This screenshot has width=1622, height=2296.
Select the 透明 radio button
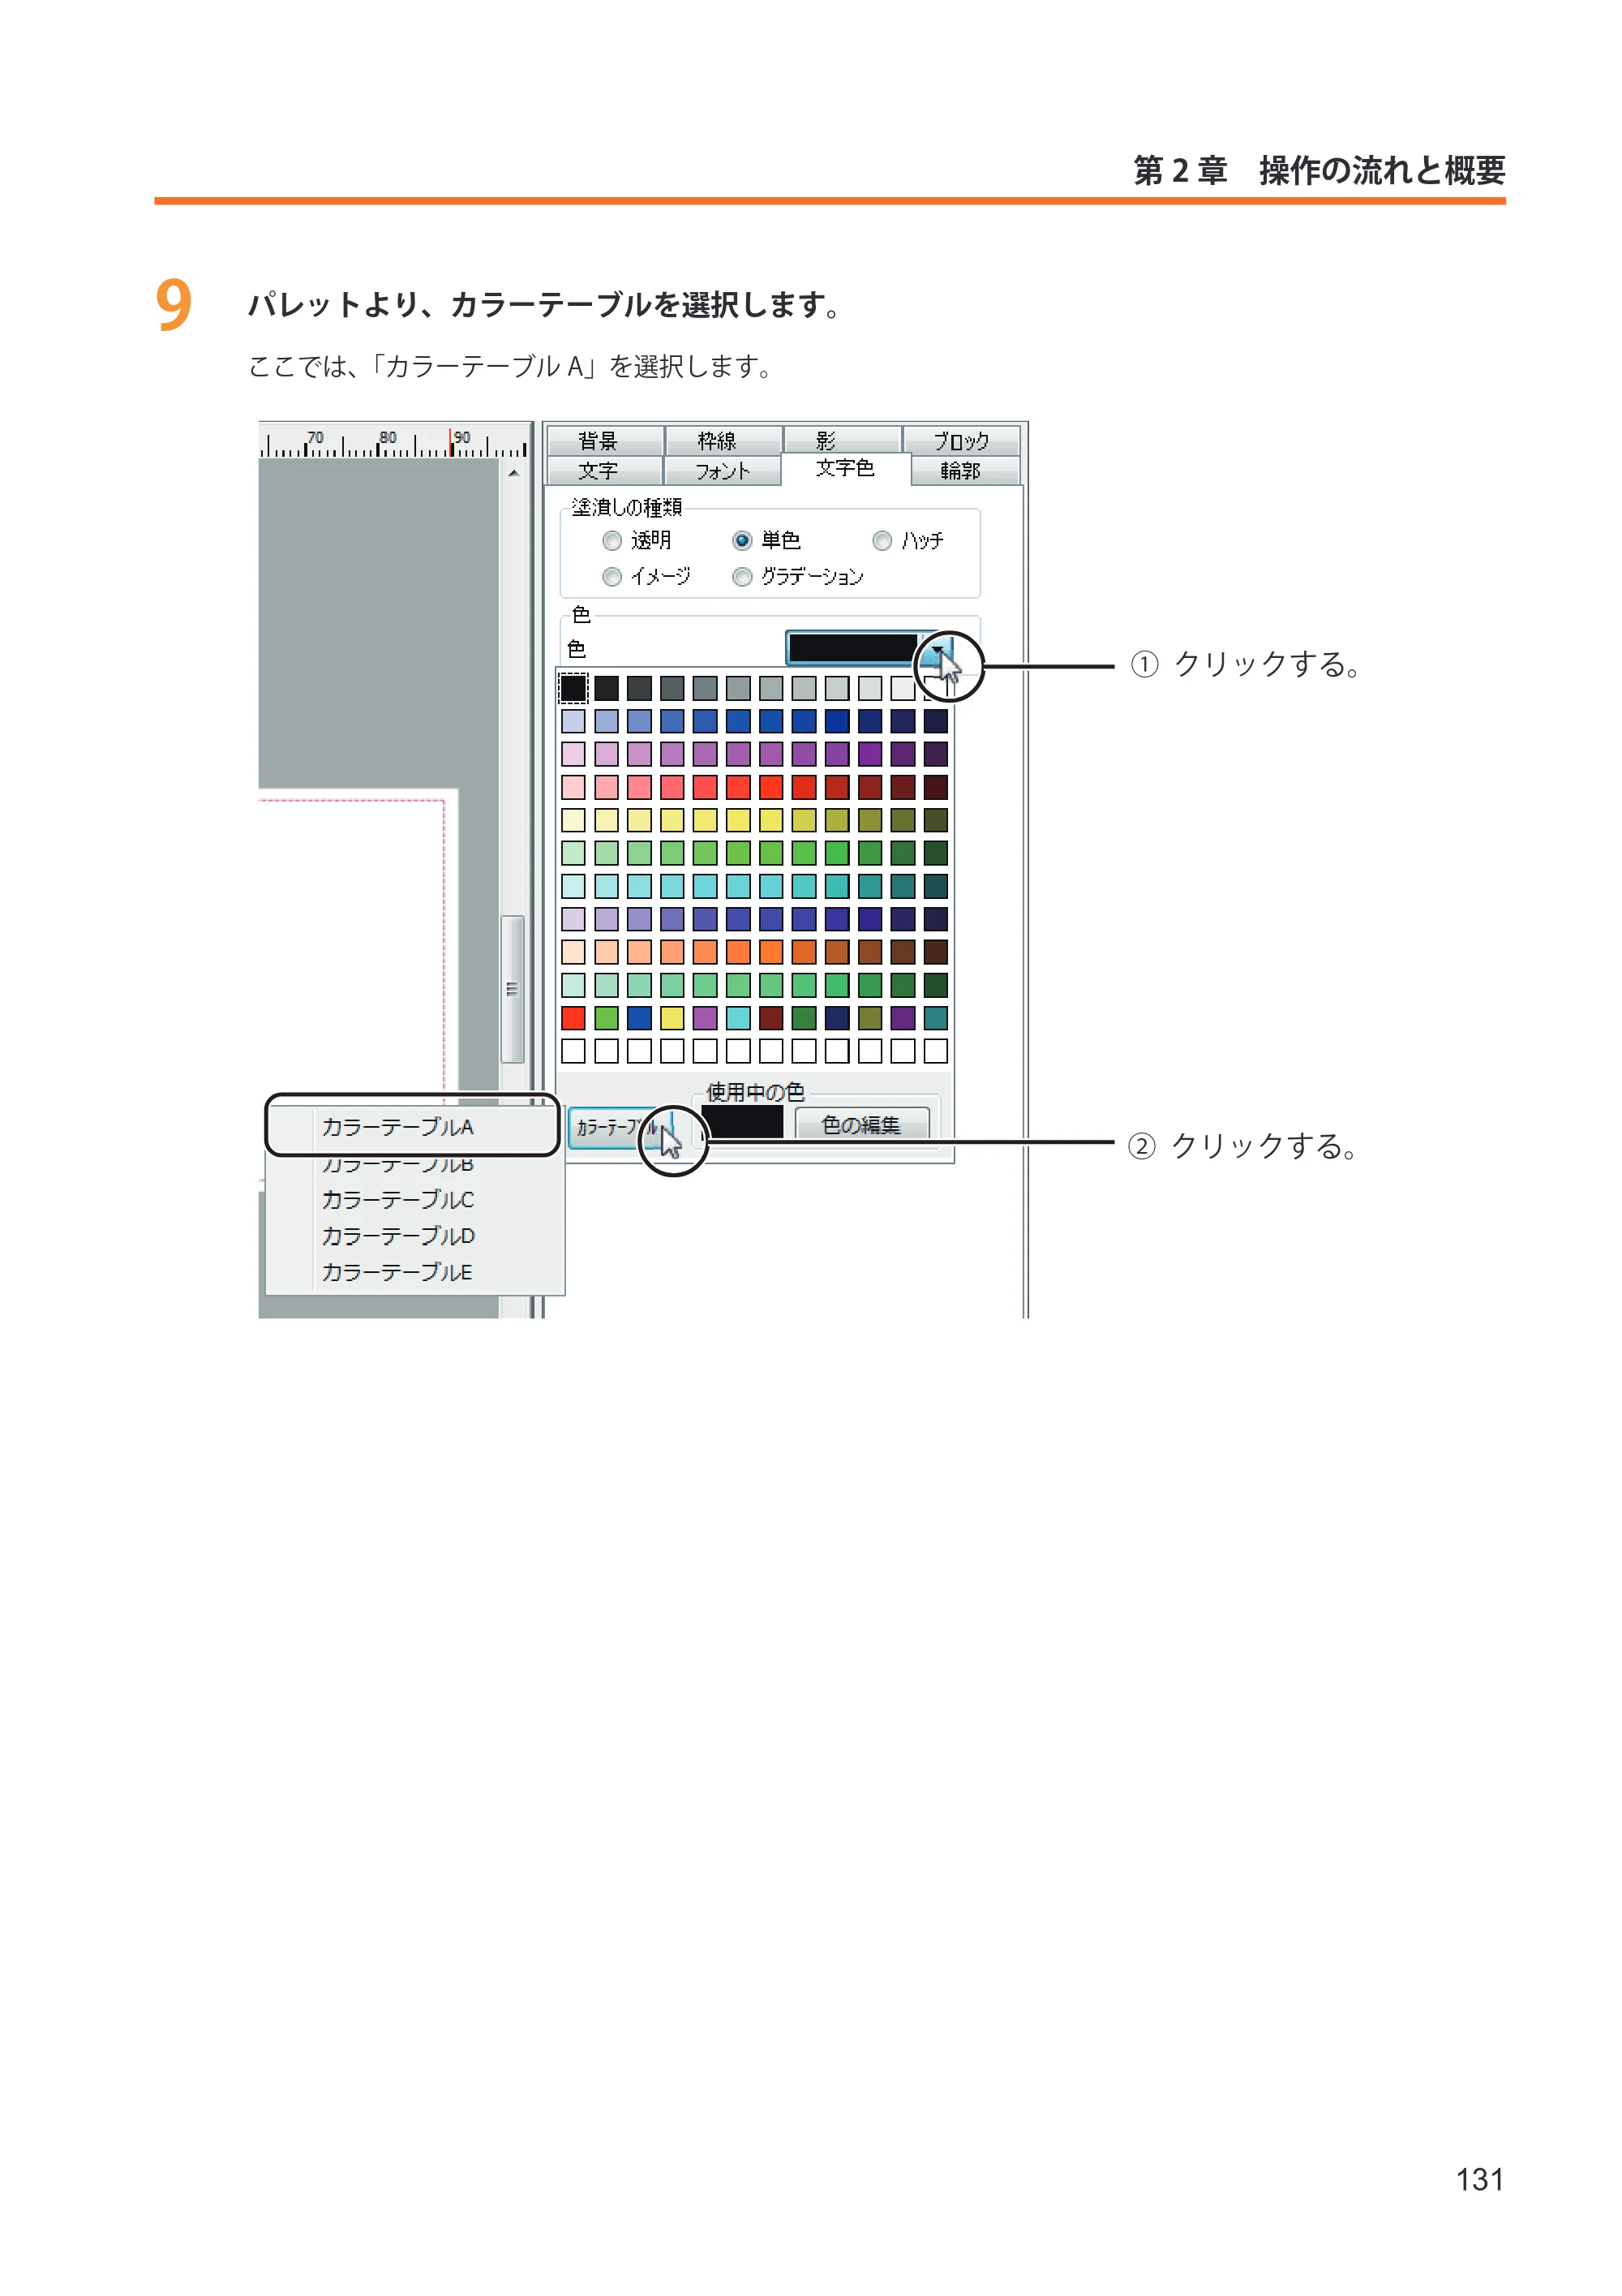611,541
